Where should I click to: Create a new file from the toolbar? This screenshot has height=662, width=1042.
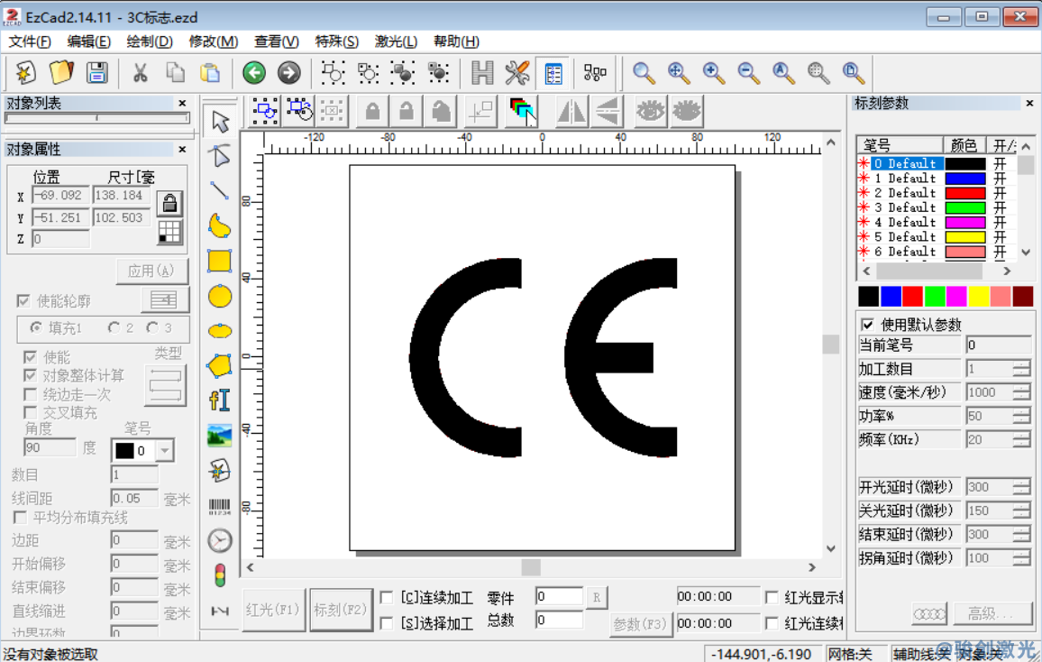point(26,72)
